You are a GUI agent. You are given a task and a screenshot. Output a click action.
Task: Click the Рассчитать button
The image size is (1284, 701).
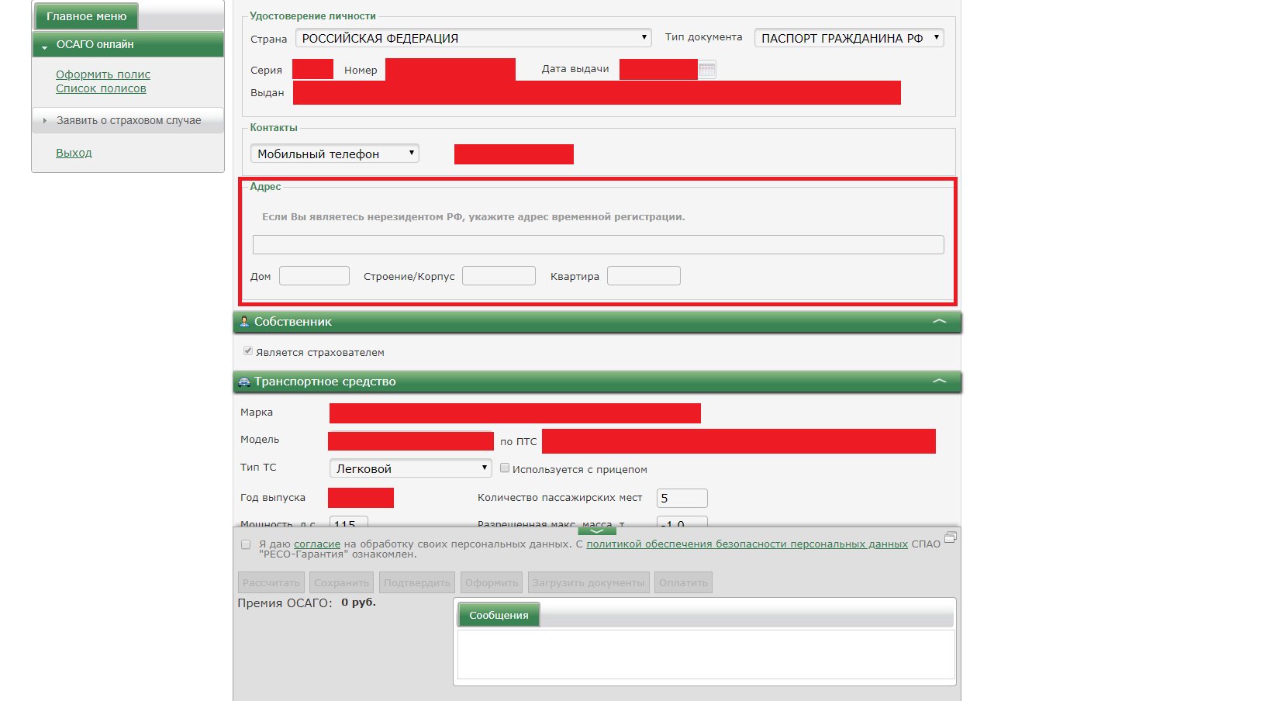click(x=271, y=582)
